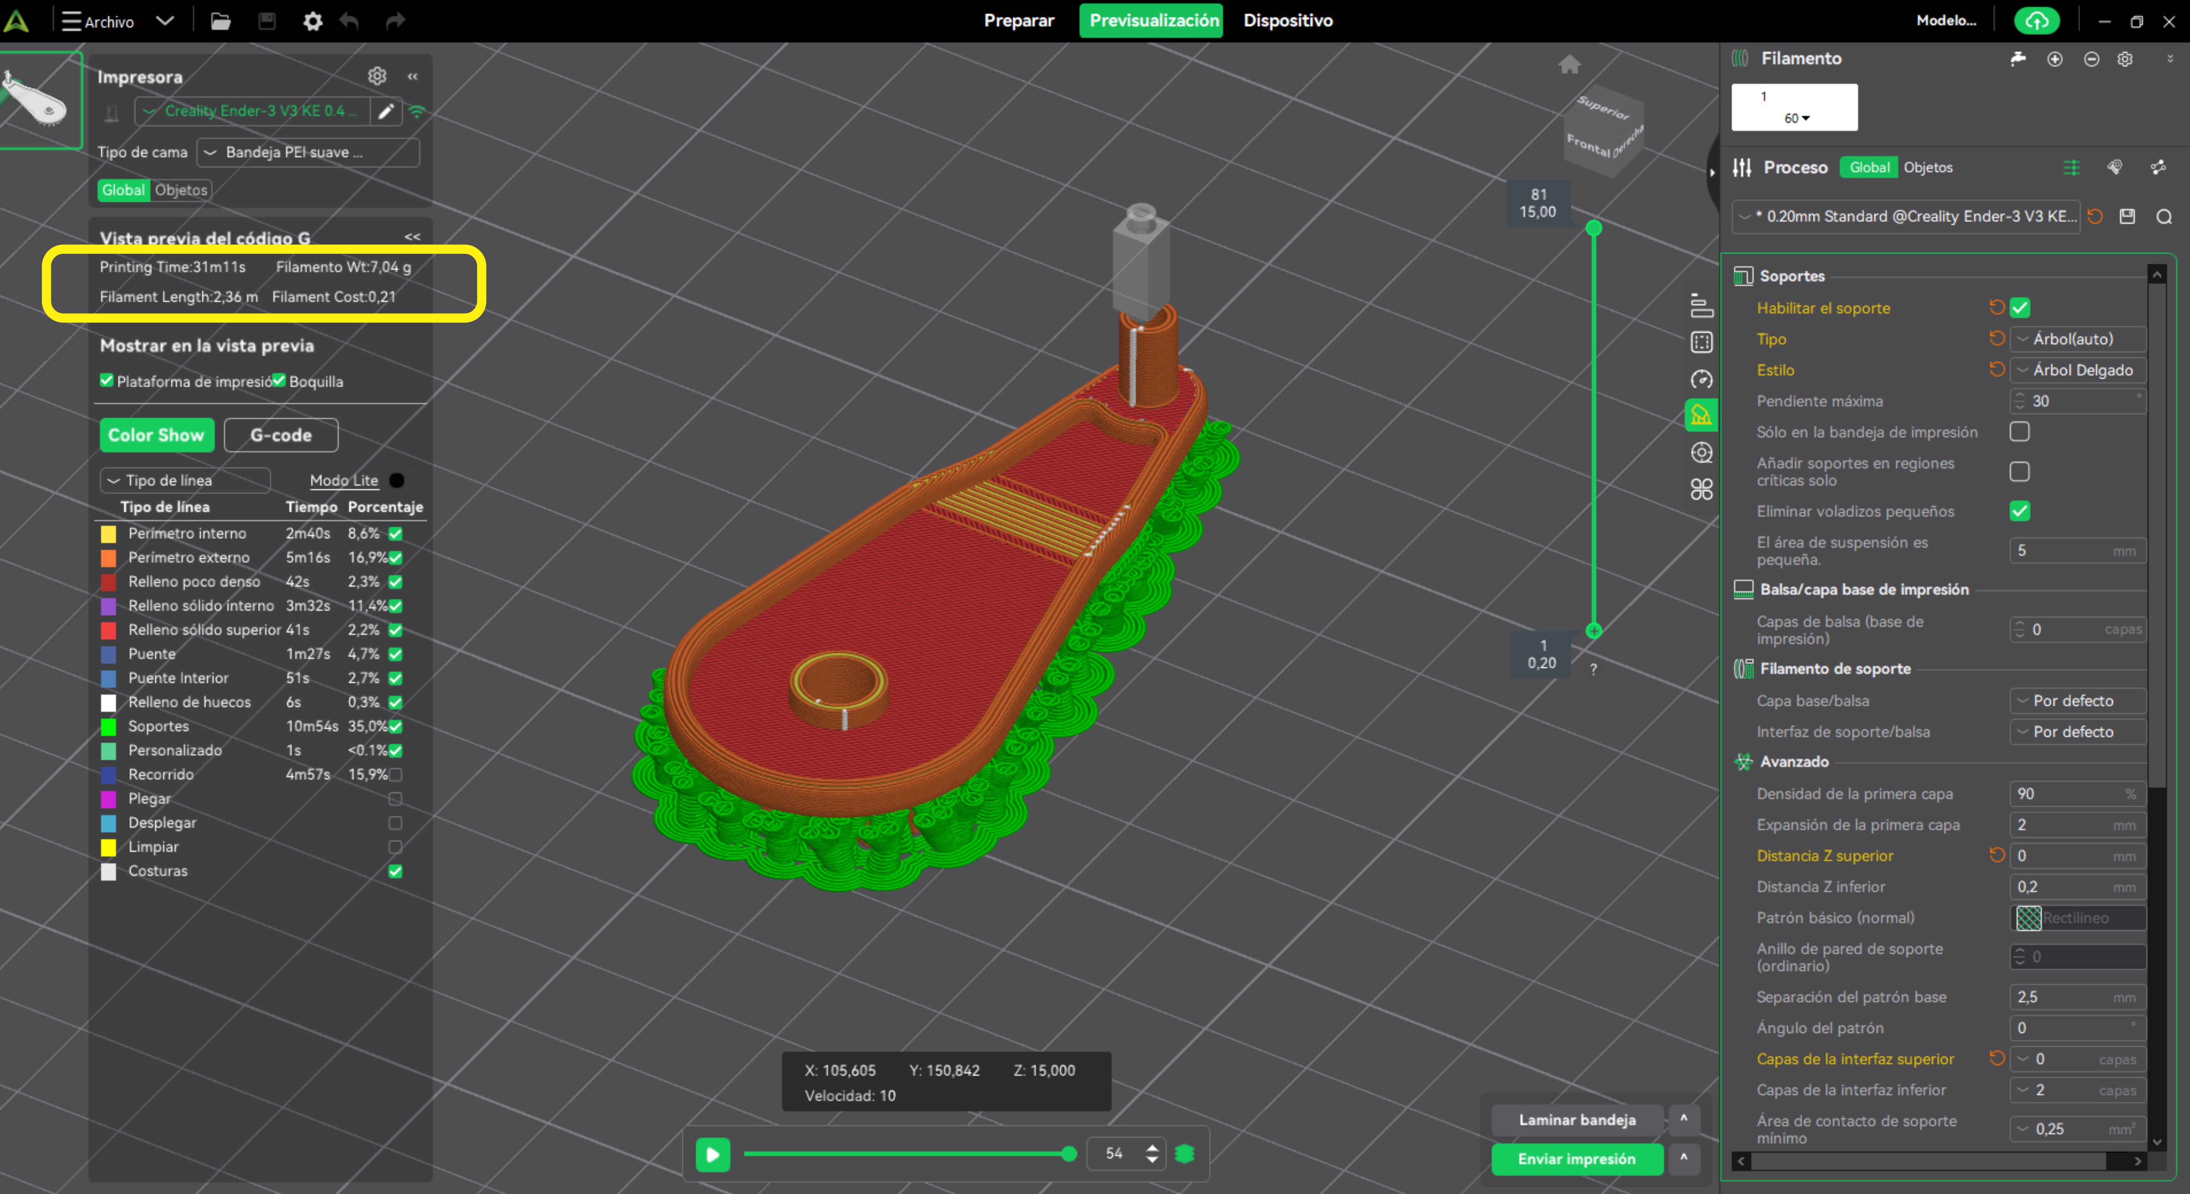Screen dimensions: 2190x1194
Task: Click save process preset disk icon
Action: click(x=2127, y=217)
